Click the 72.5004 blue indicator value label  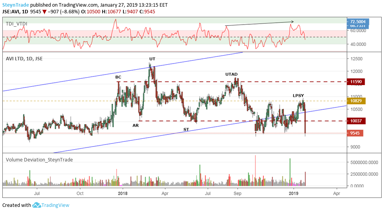(358, 22)
